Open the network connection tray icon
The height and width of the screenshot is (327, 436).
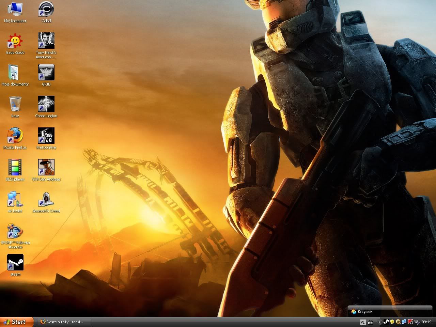point(404,322)
